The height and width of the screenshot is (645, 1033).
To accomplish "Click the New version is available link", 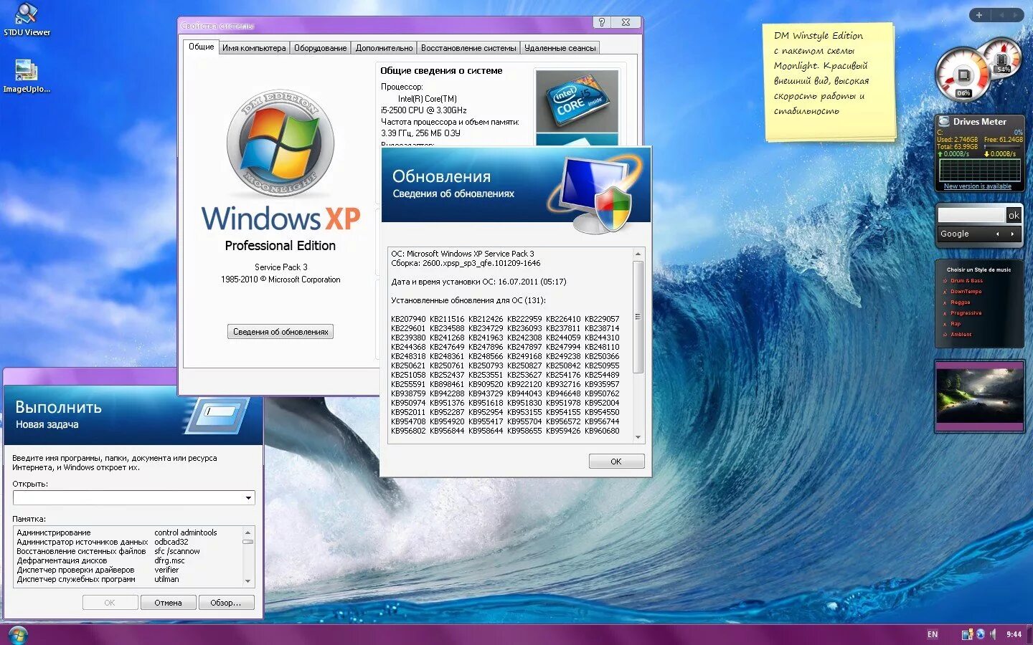I will pyautogui.click(x=978, y=186).
